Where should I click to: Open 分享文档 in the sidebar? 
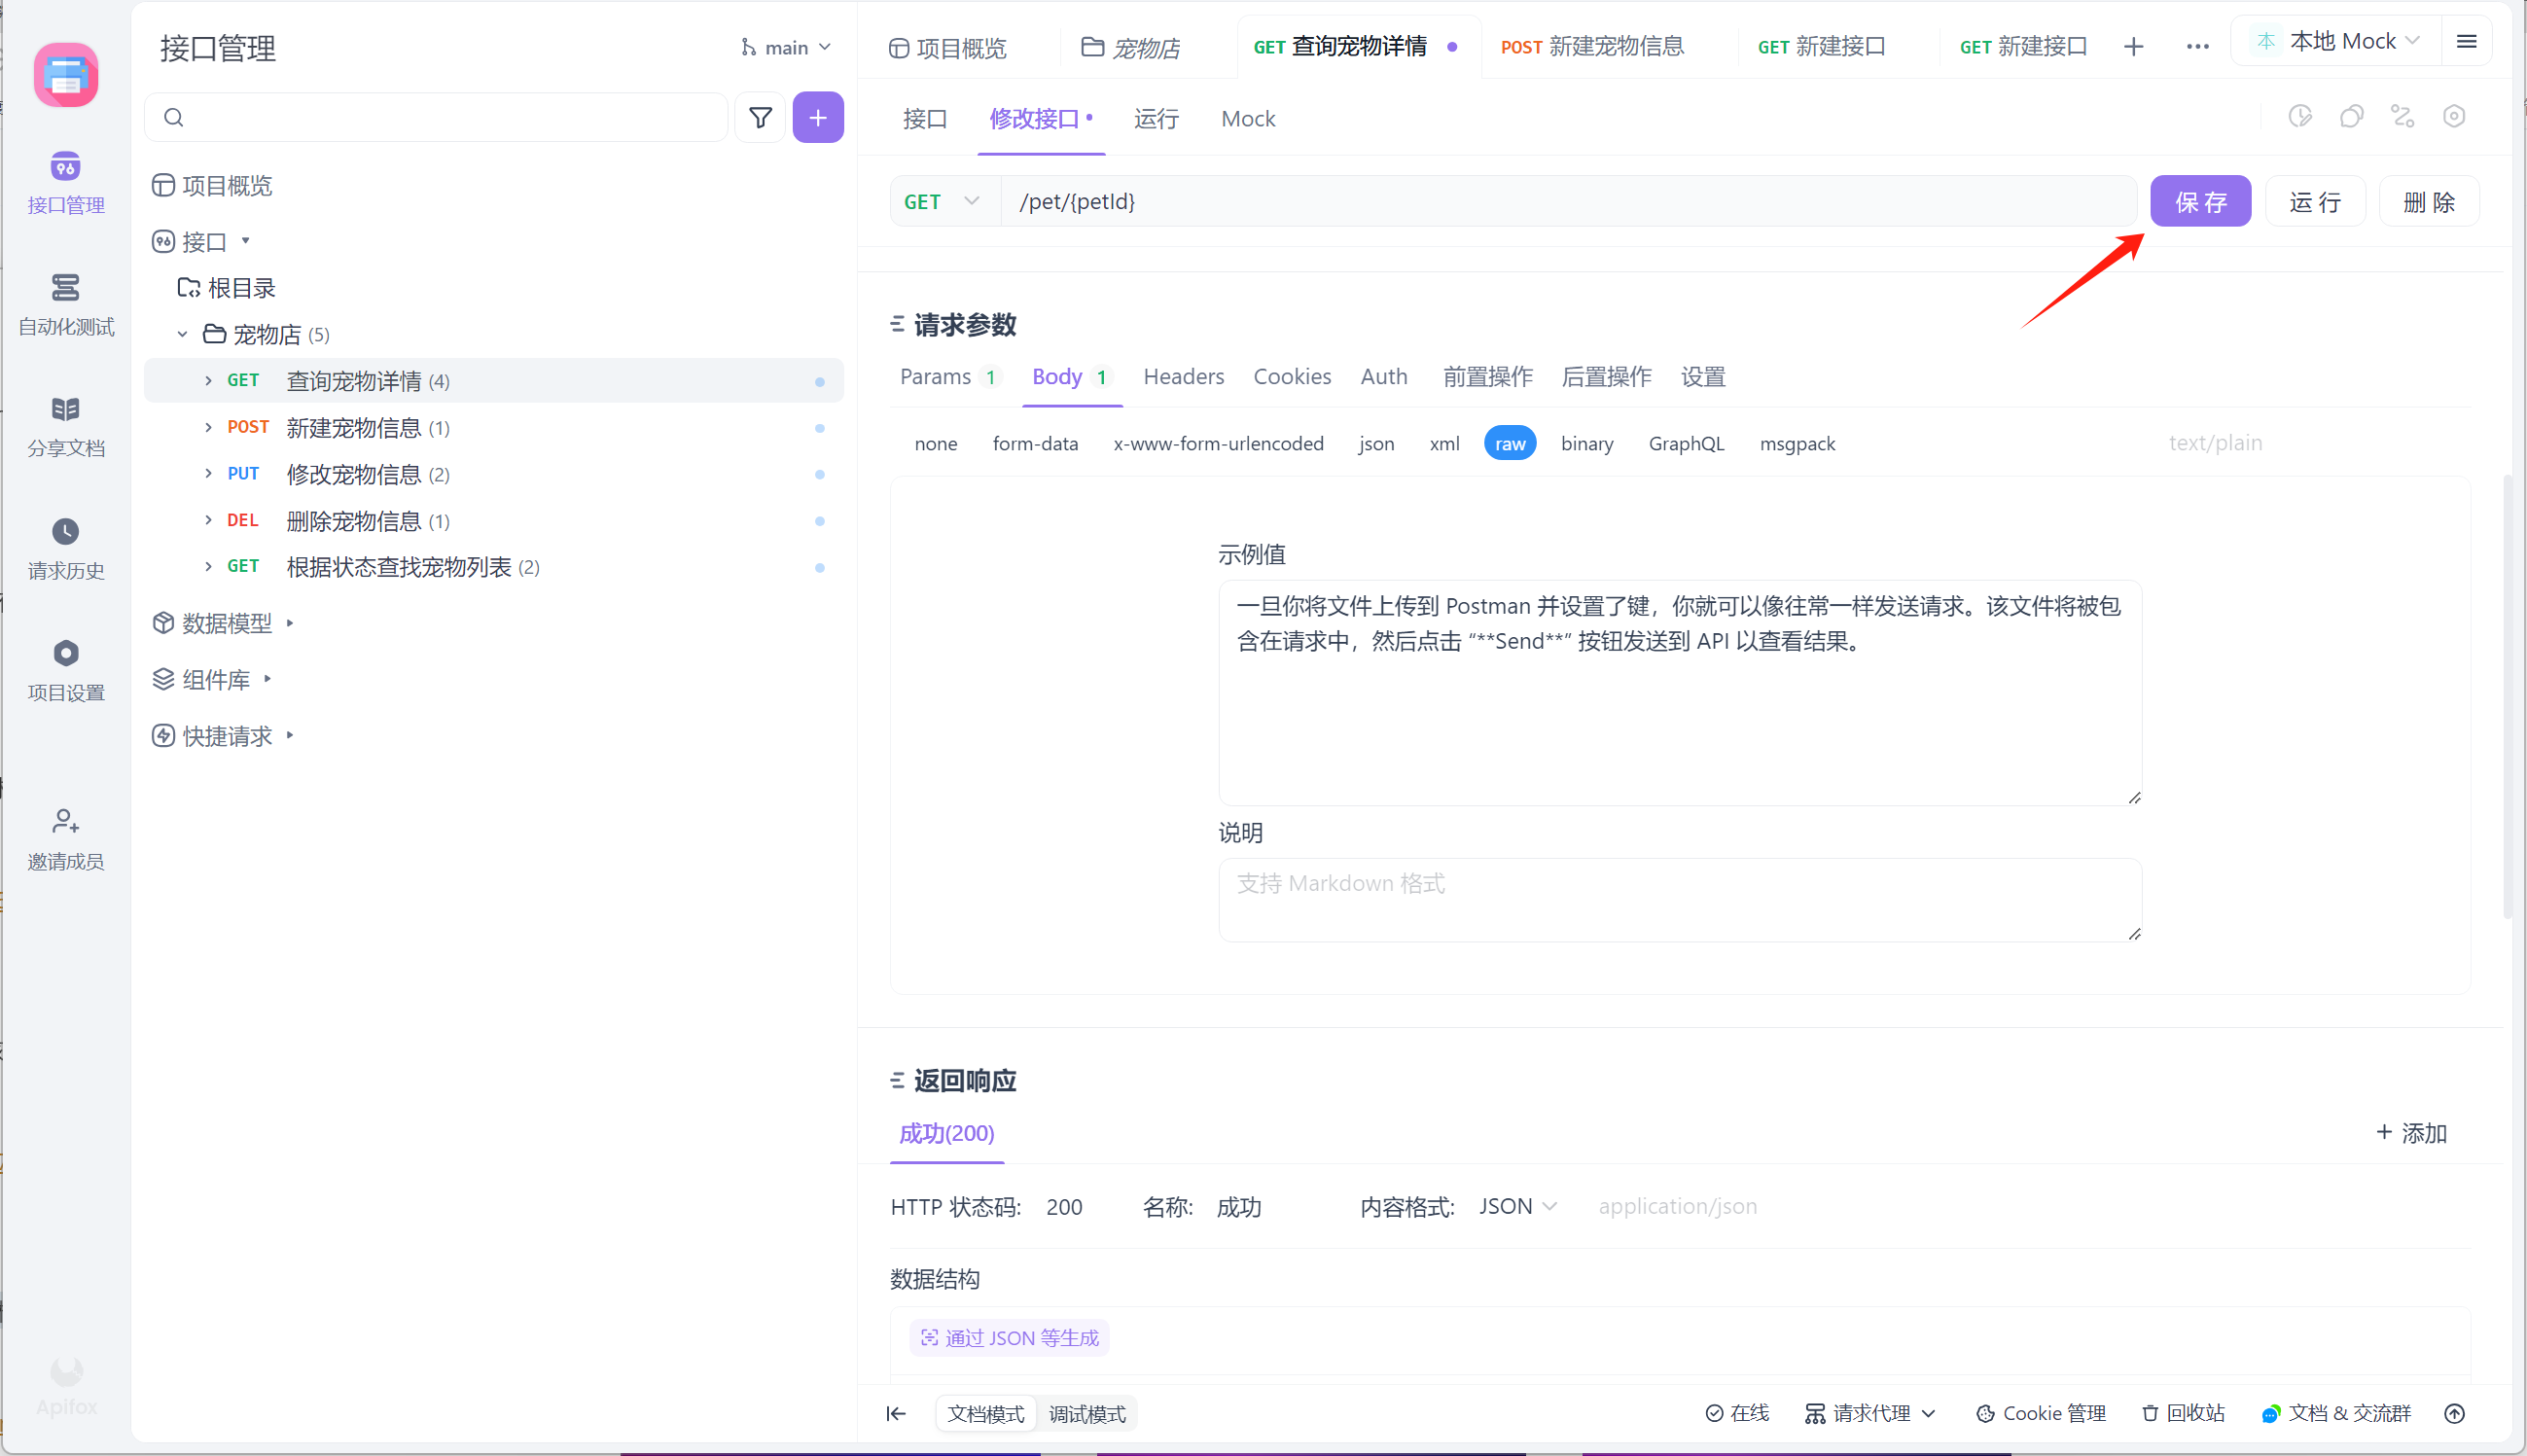tap(66, 426)
